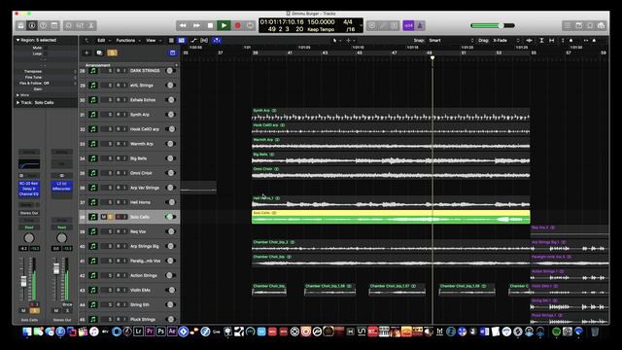Screen dimensions: 622x350
Task: Open the Loop Browser icon
Action: 590,26
